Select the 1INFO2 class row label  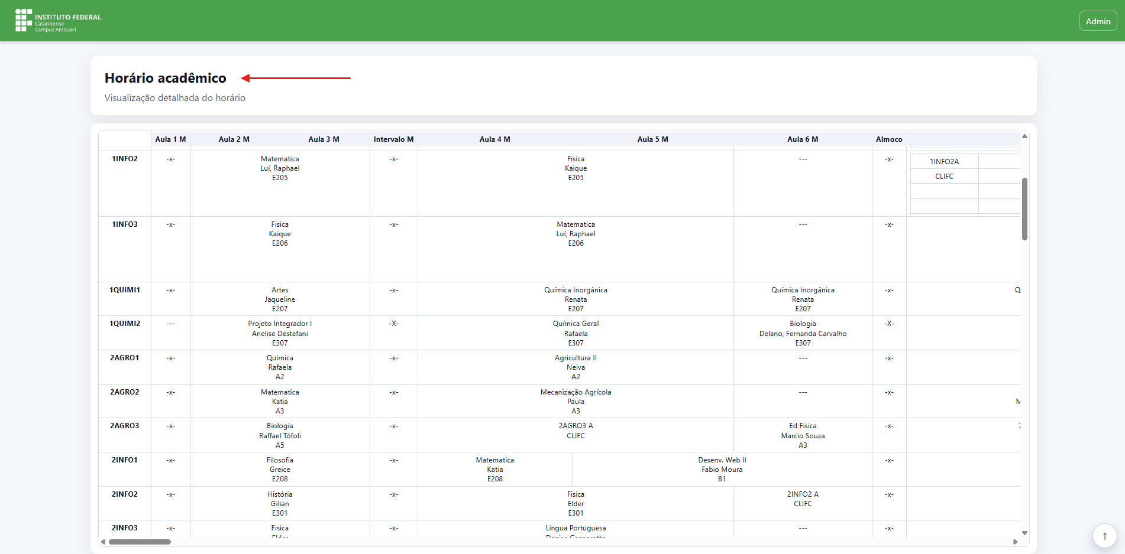[125, 159]
